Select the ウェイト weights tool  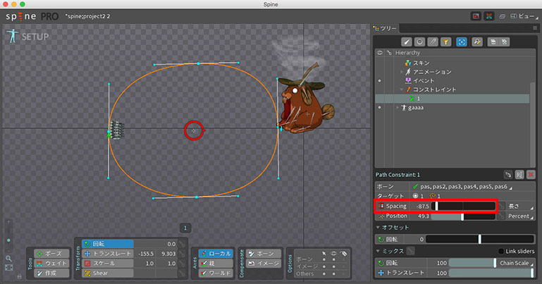51,264
